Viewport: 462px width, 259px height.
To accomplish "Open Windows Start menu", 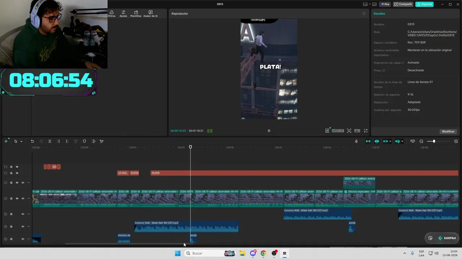I will point(178,253).
